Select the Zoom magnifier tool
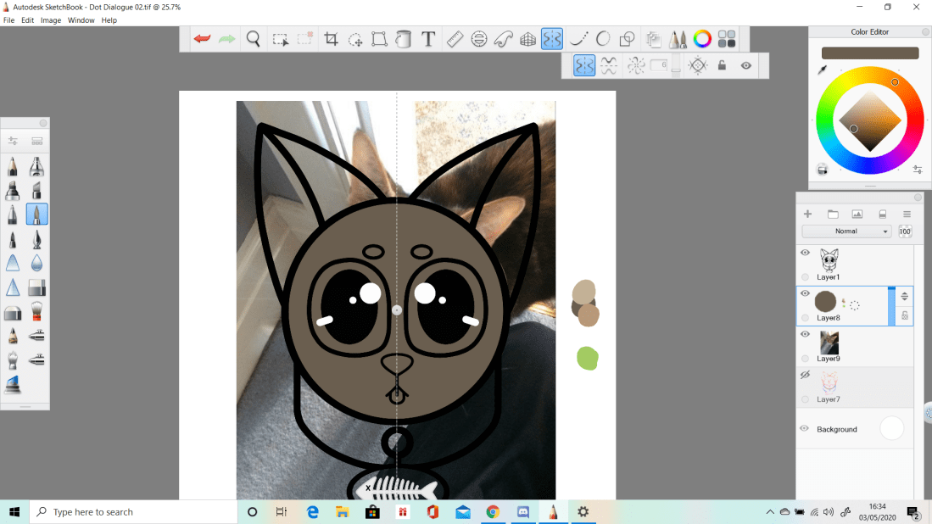932x524 pixels. [253, 39]
